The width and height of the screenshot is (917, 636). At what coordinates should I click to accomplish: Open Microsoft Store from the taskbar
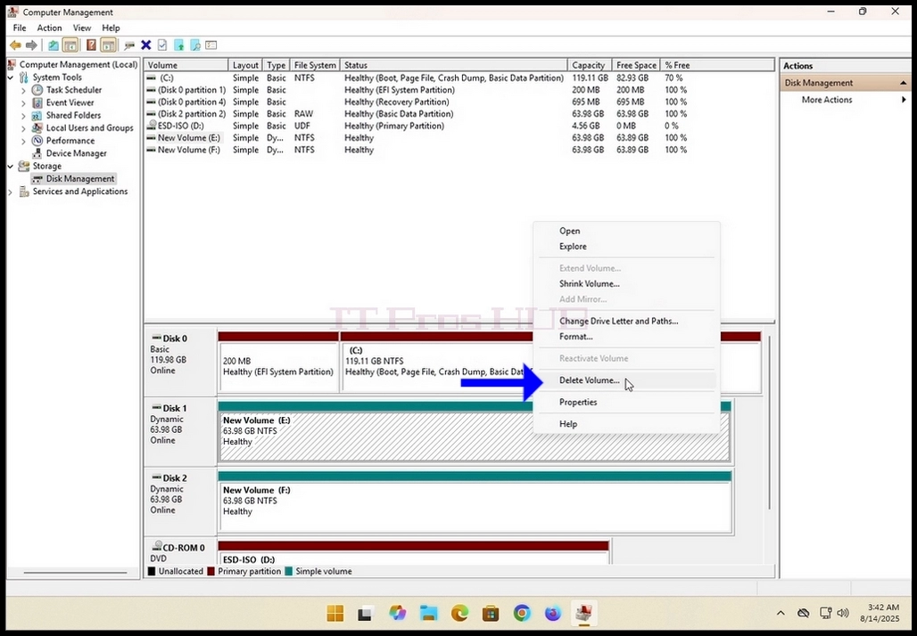point(491,613)
